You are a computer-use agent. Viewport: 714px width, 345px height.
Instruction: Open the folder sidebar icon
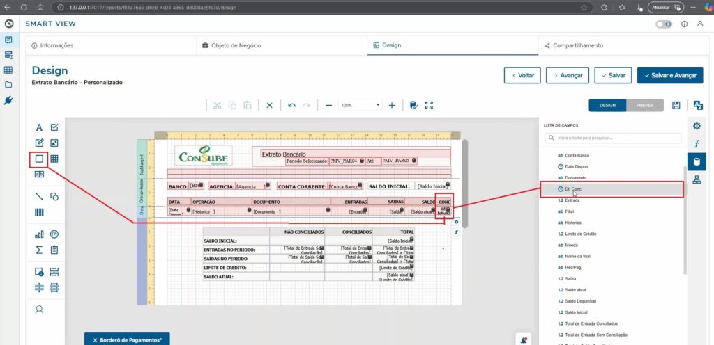coord(8,84)
